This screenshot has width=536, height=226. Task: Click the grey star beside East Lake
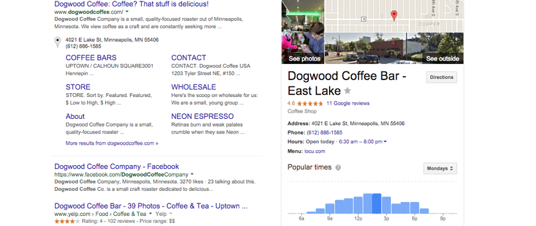(347, 91)
